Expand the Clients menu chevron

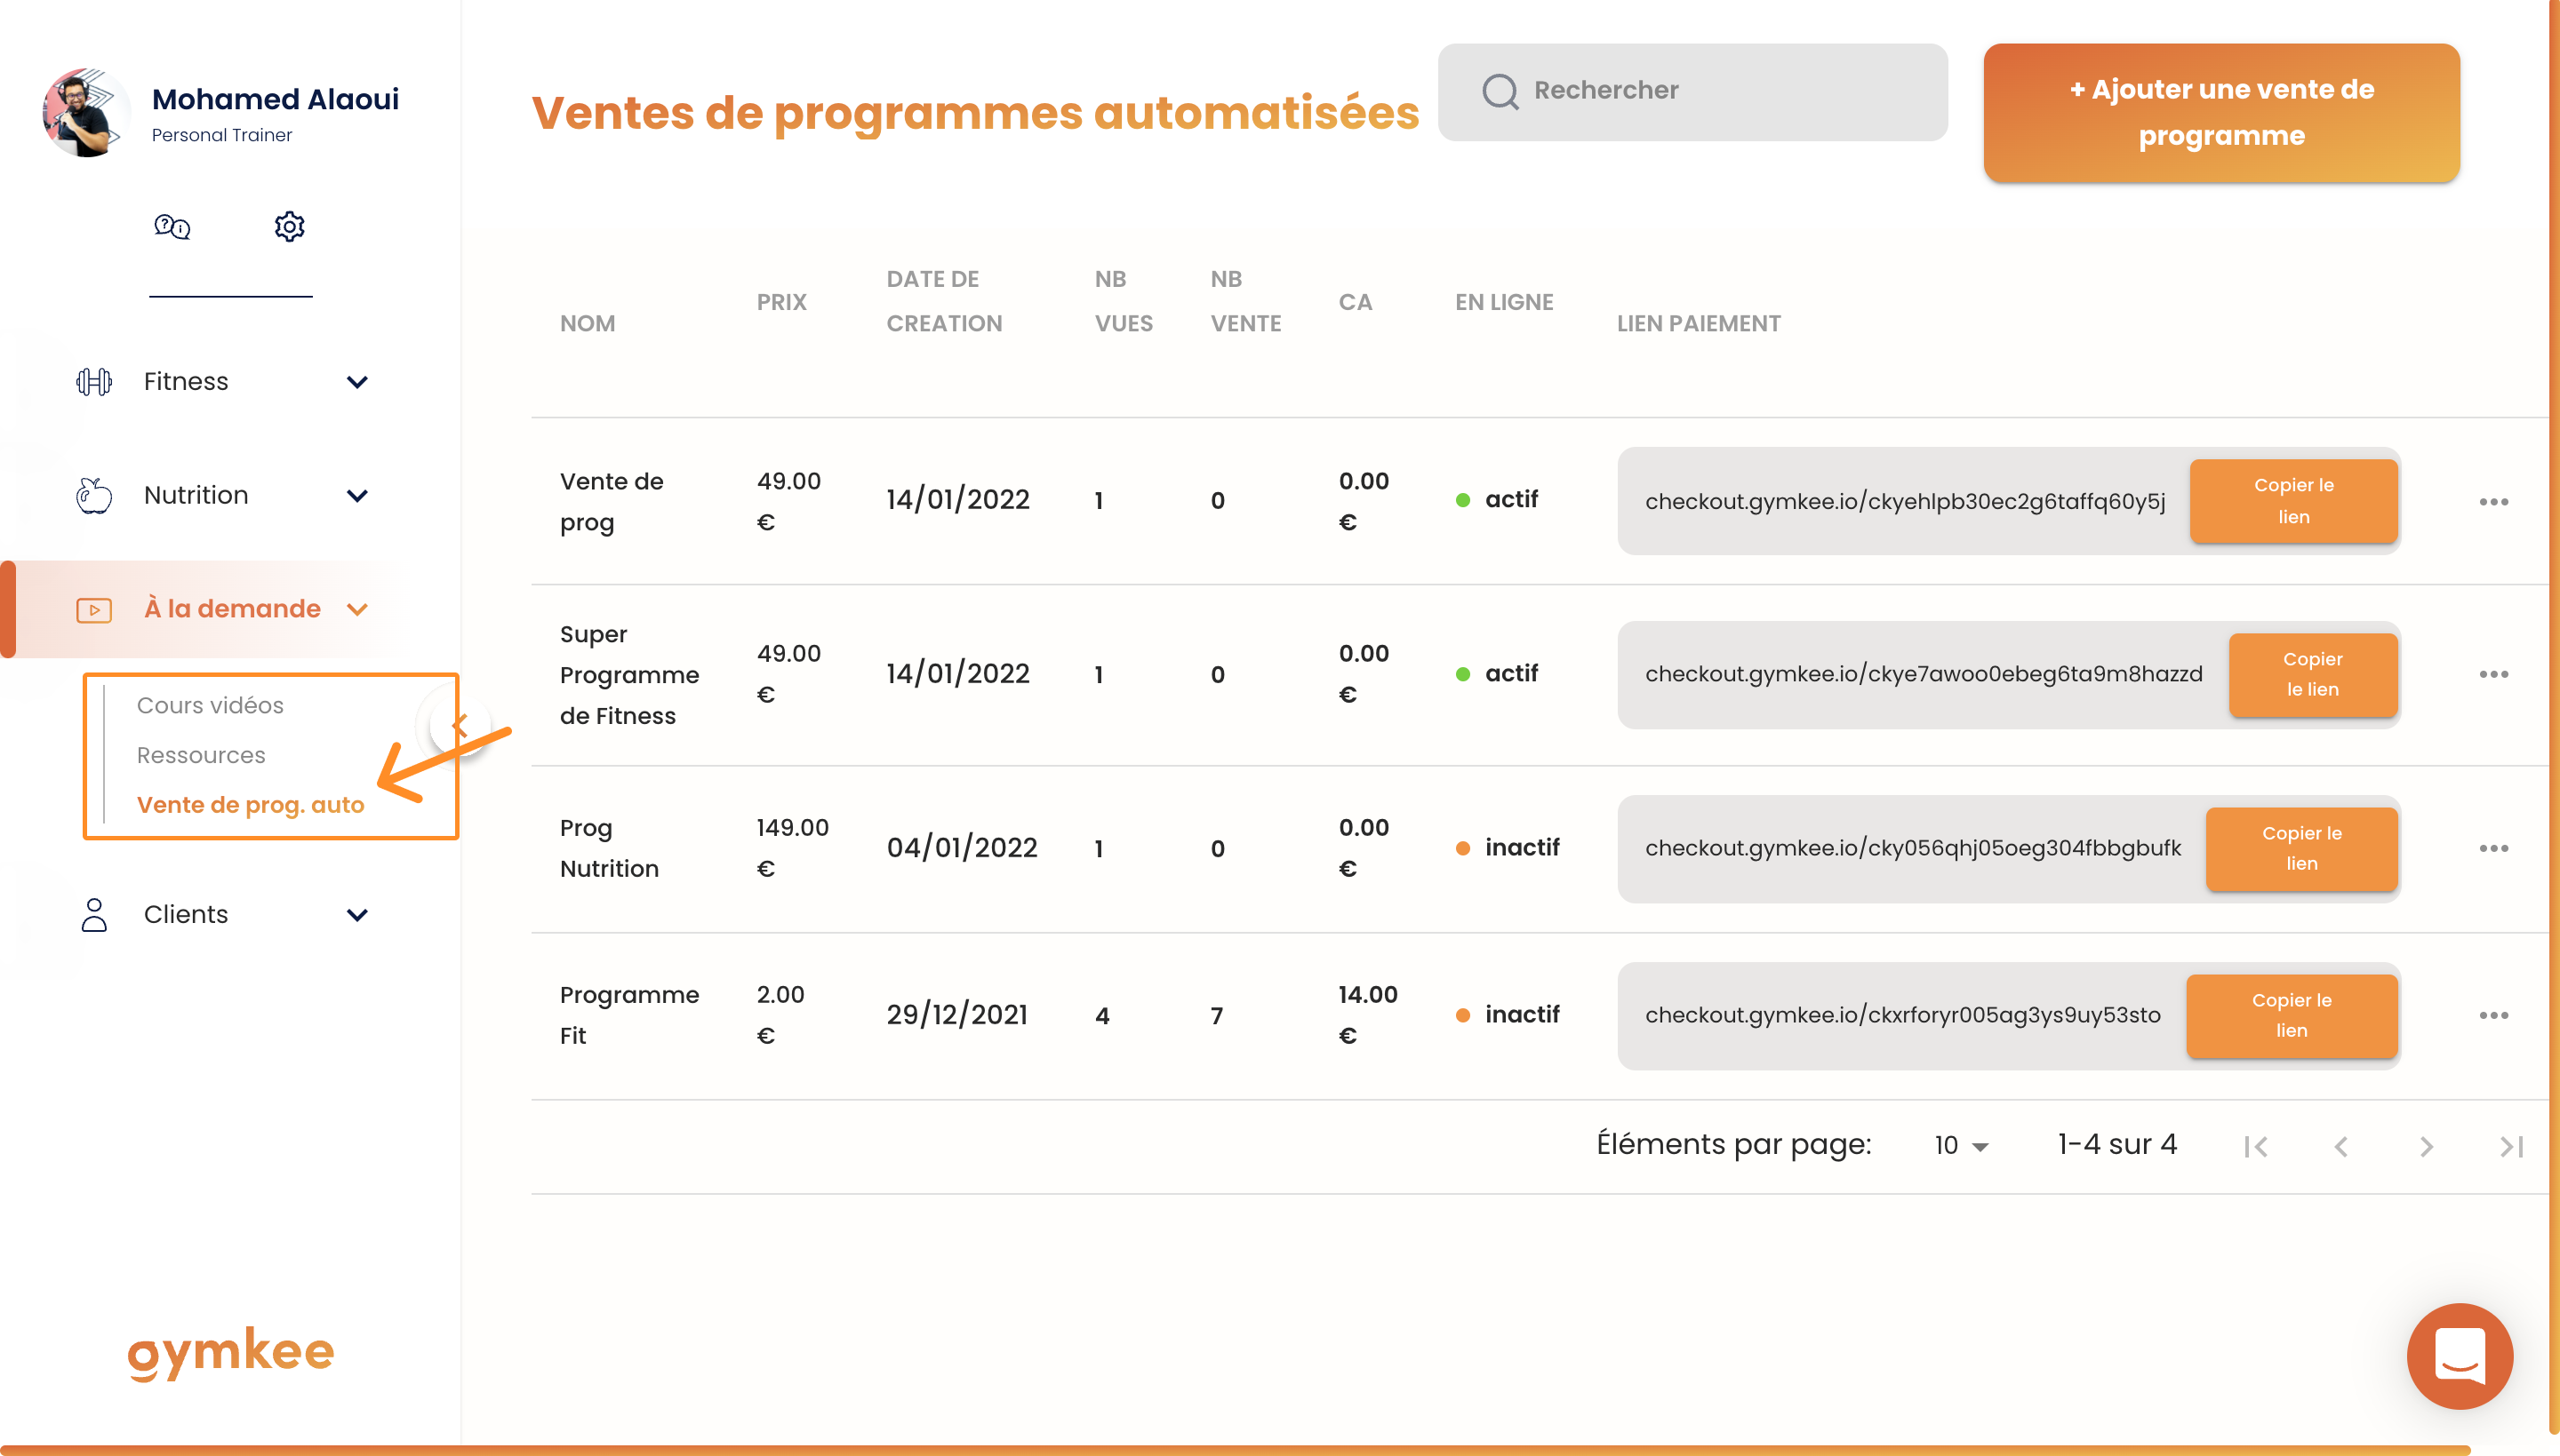coord(357,915)
